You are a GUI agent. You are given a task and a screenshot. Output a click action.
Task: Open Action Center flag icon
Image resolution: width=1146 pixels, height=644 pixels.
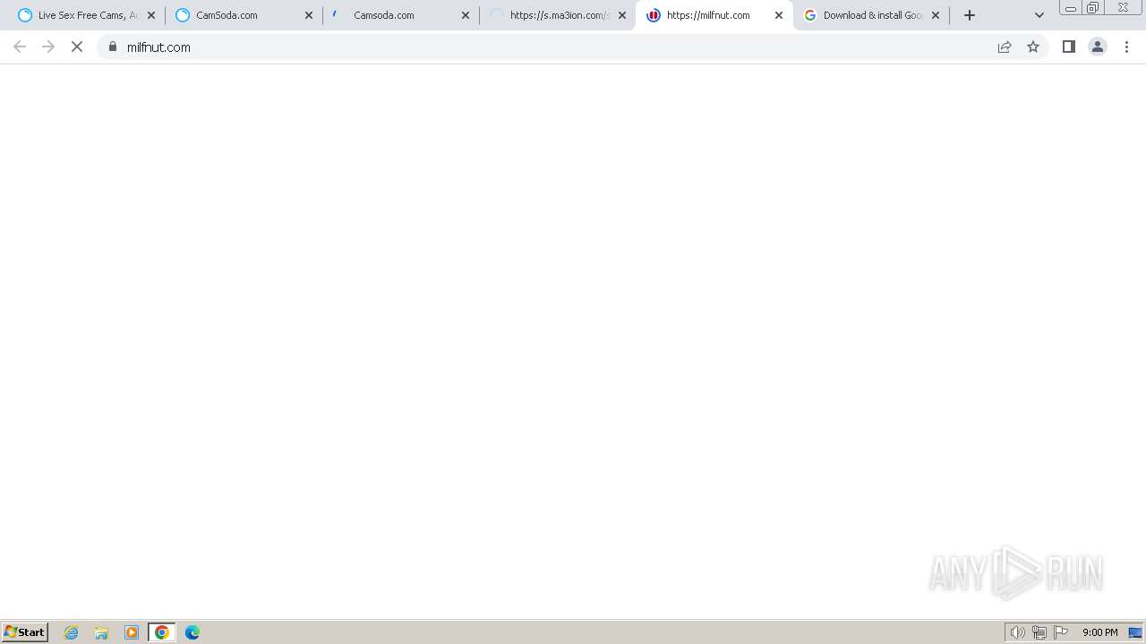point(1061,632)
